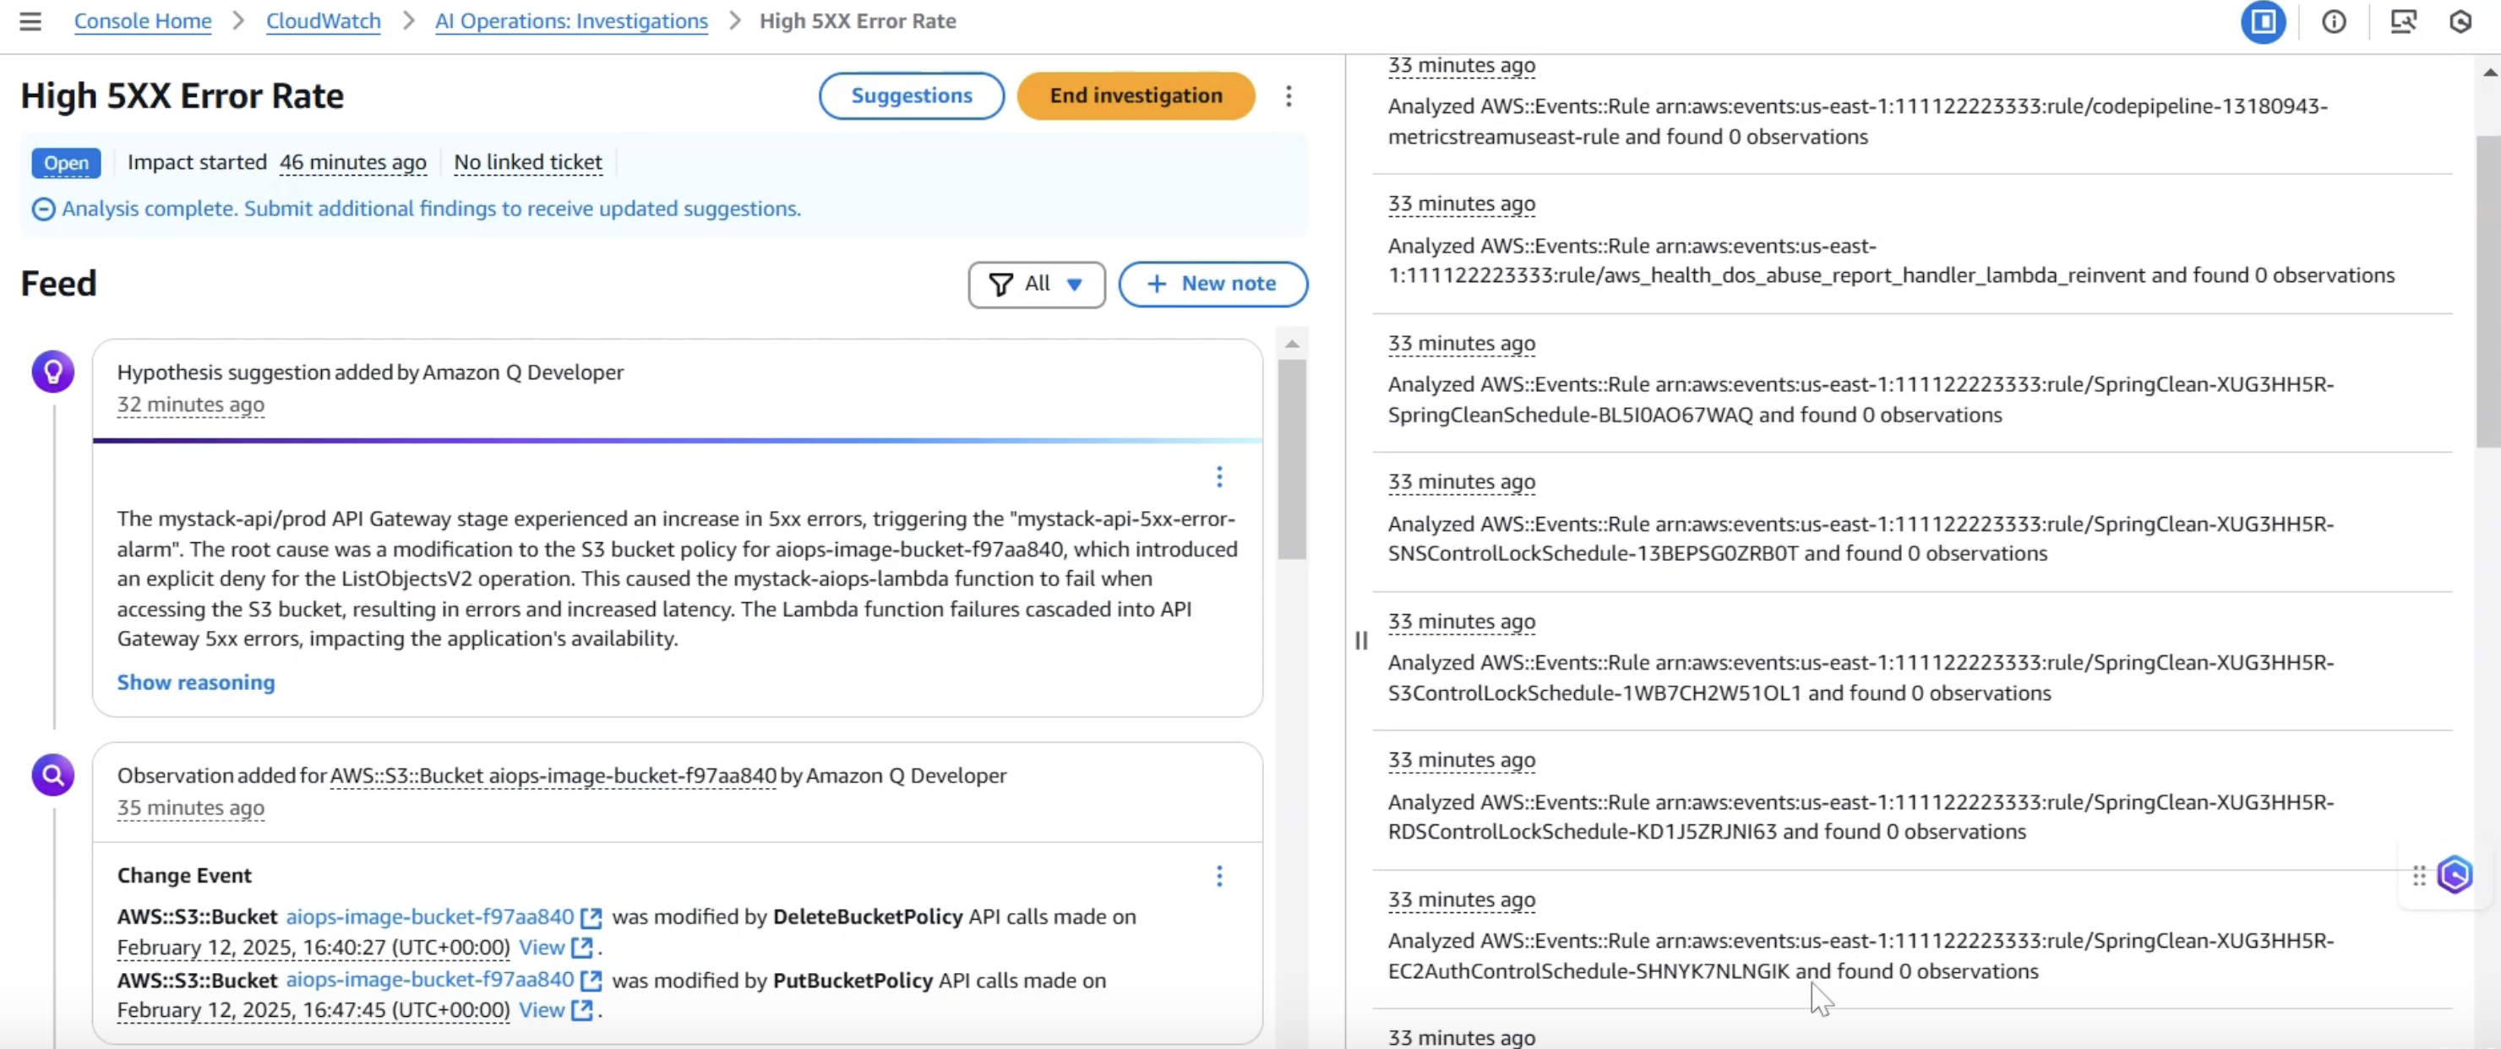Open the hypothesis suggestion three-dot menu
Image resolution: width=2501 pixels, height=1049 pixels.
click(x=1219, y=476)
